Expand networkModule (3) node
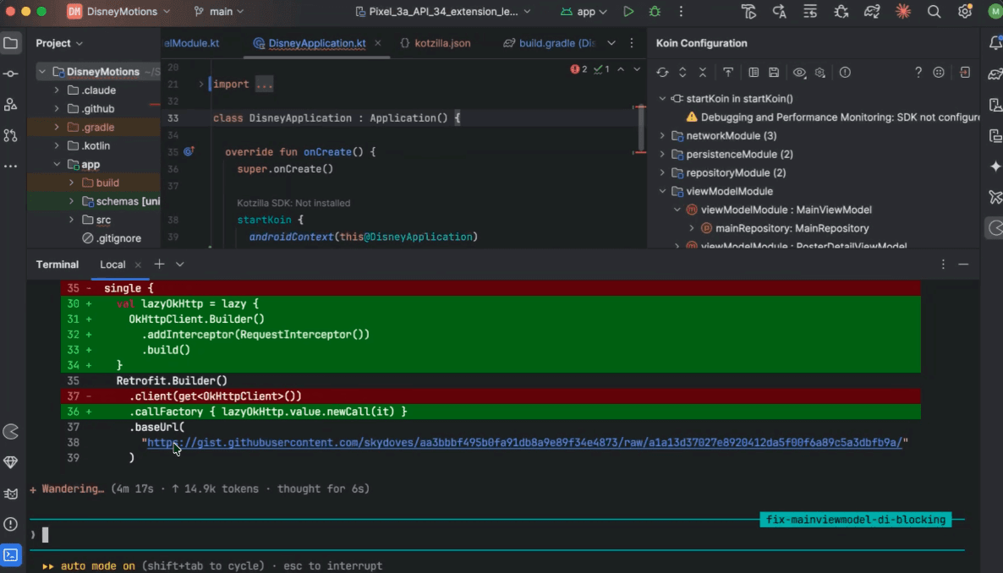1003x573 pixels. pos(662,135)
